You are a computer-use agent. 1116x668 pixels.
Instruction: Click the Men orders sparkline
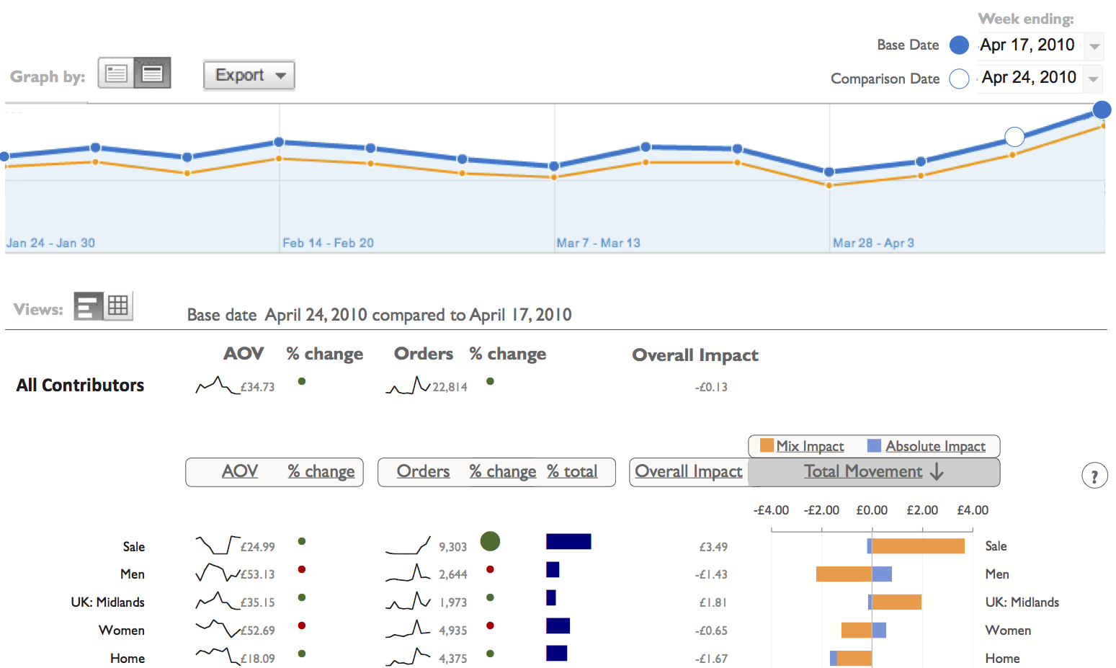click(409, 573)
